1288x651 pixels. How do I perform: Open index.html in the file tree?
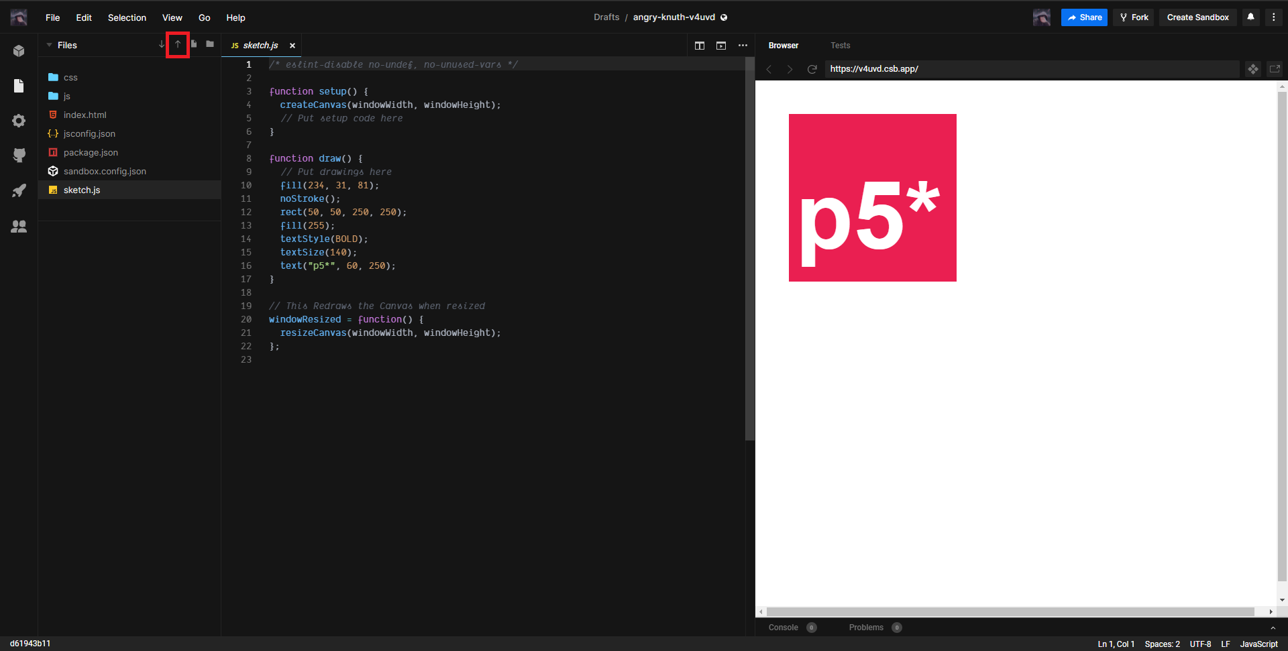[129, 115]
